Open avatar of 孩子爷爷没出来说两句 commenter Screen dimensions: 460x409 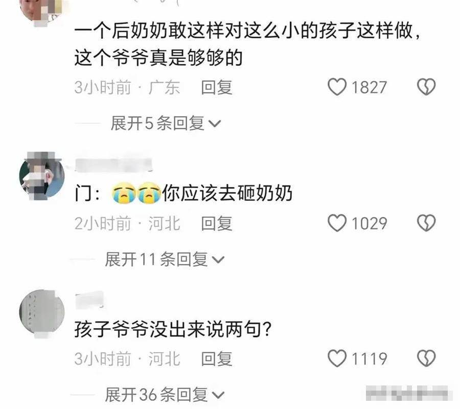coord(42,313)
